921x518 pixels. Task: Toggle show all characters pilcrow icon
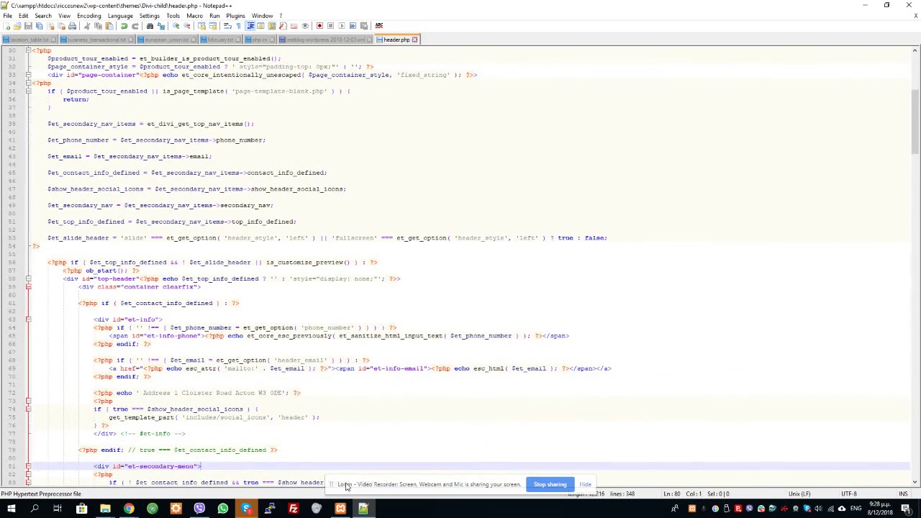click(239, 26)
